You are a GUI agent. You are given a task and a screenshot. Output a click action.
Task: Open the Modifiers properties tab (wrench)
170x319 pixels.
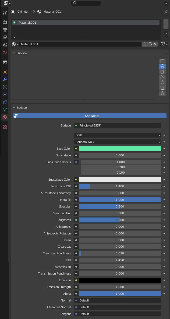tap(5, 79)
